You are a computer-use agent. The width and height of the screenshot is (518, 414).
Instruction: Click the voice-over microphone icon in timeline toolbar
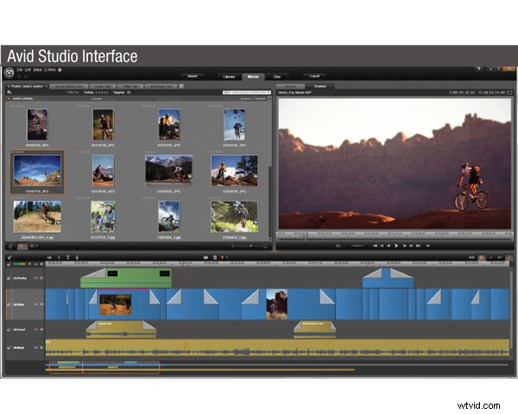[x=59, y=258]
